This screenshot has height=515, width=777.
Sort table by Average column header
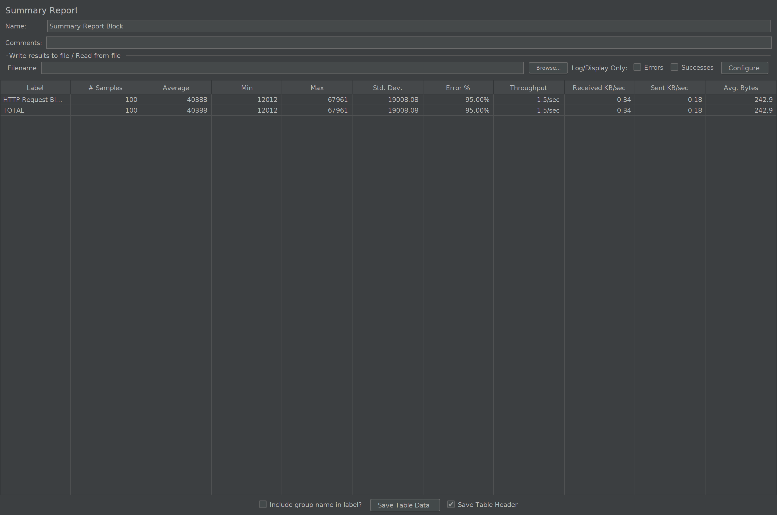click(176, 88)
